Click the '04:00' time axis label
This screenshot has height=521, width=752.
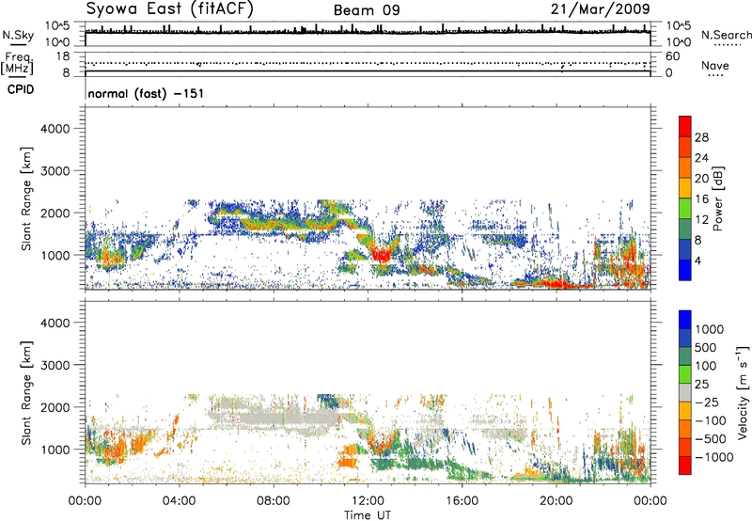tap(179, 501)
